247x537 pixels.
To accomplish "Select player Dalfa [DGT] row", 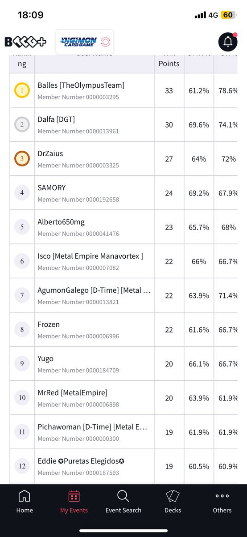I will tap(128, 125).
